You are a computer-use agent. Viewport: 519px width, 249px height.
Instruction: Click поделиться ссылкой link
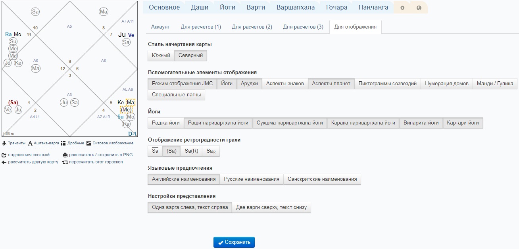29,155
